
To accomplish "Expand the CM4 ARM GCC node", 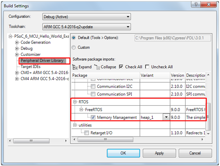I will point(17,79).
